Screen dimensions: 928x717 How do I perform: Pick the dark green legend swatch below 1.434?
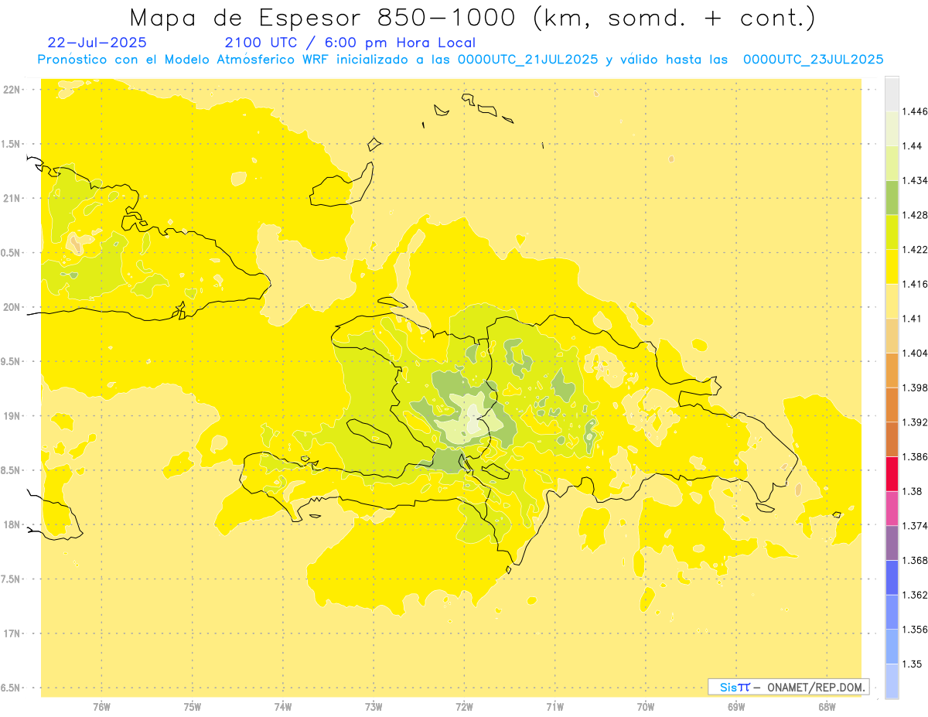pos(892,197)
